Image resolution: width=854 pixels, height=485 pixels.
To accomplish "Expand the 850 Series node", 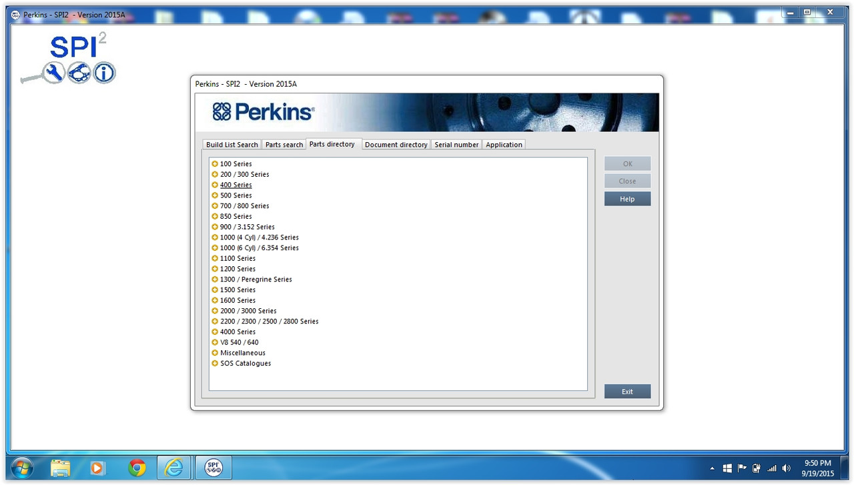I will point(215,216).
